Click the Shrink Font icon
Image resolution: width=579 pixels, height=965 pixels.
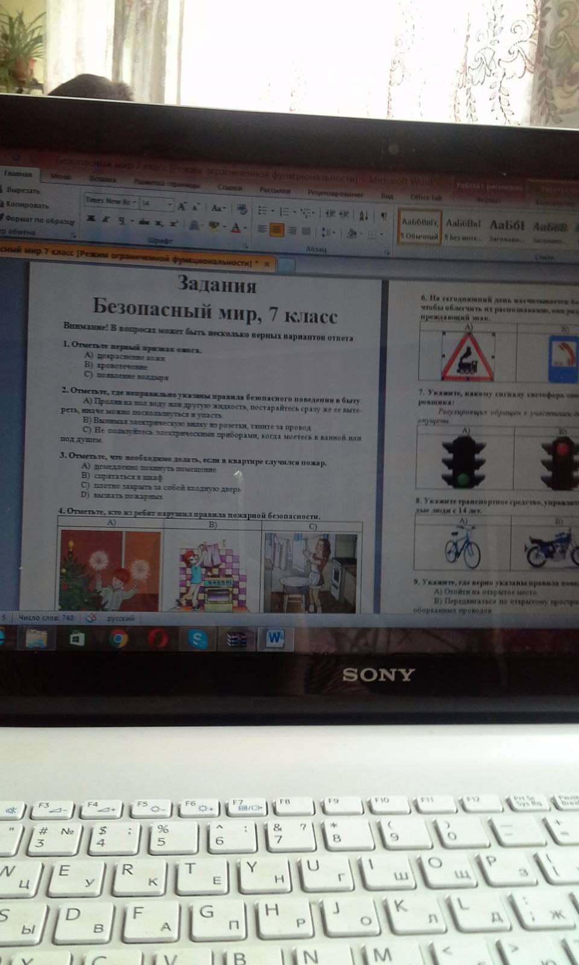click(x=195, y=207)
